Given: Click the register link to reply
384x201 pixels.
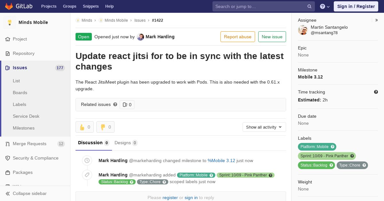Looking at the screenshot, I should (170, 197).
